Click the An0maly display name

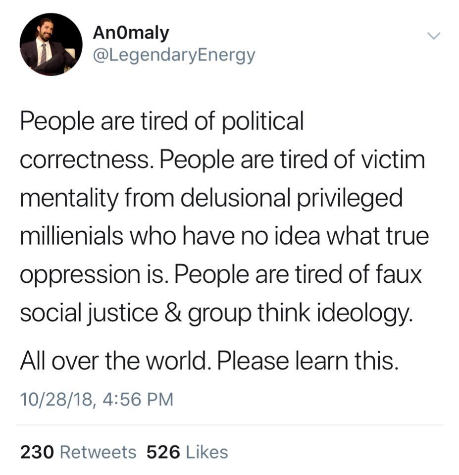tap(131, 33)
